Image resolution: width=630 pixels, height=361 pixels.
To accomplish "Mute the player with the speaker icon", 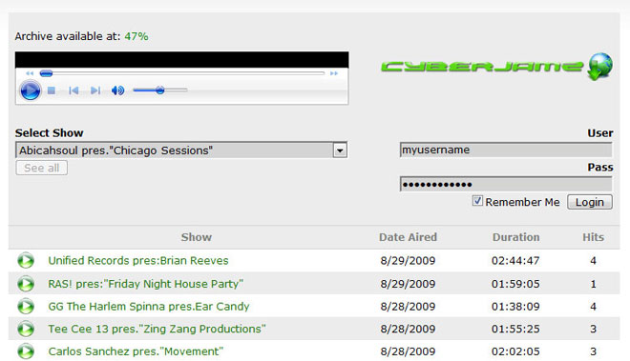I will point(117,90).
